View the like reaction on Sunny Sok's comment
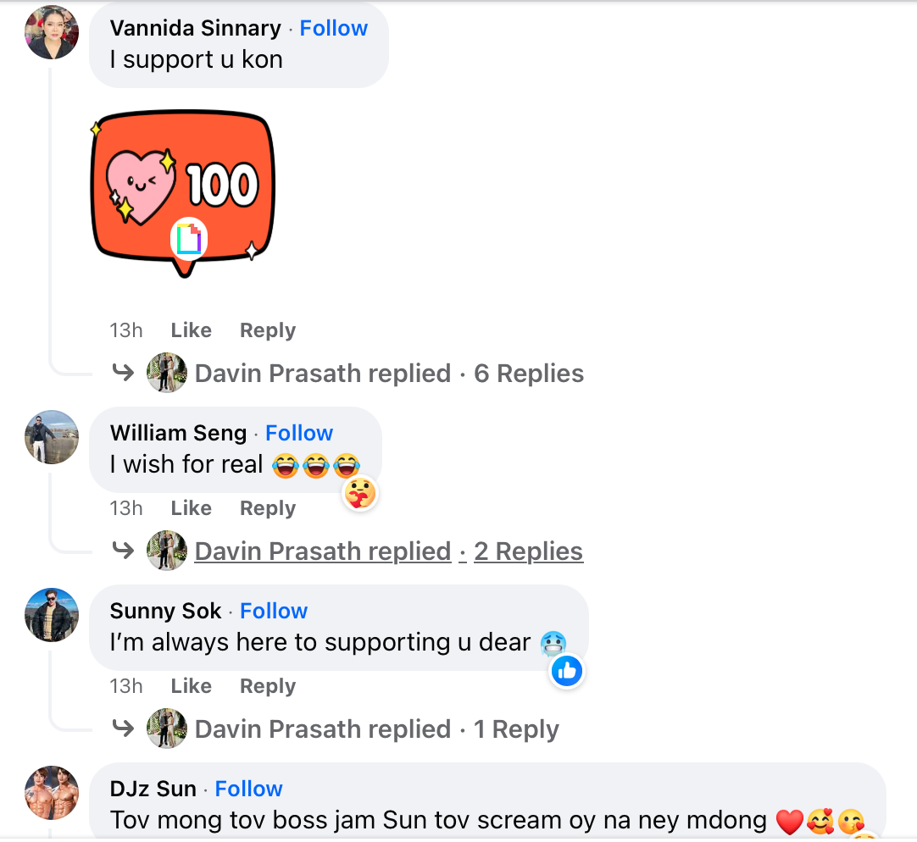 [567, 672]
